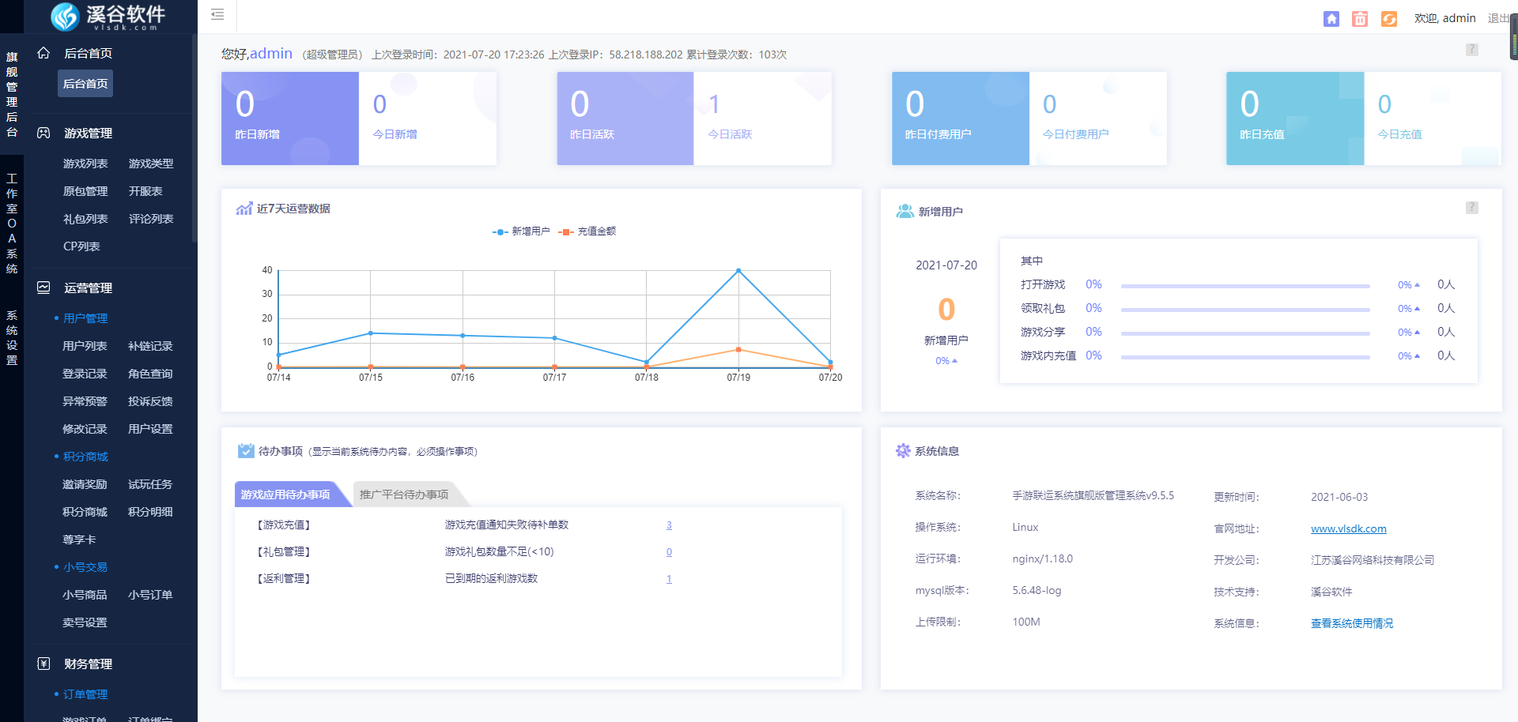Expand the 游戏管理 sidebar section
Viewport: 1518px width, 722px height.
coord(88,133)
